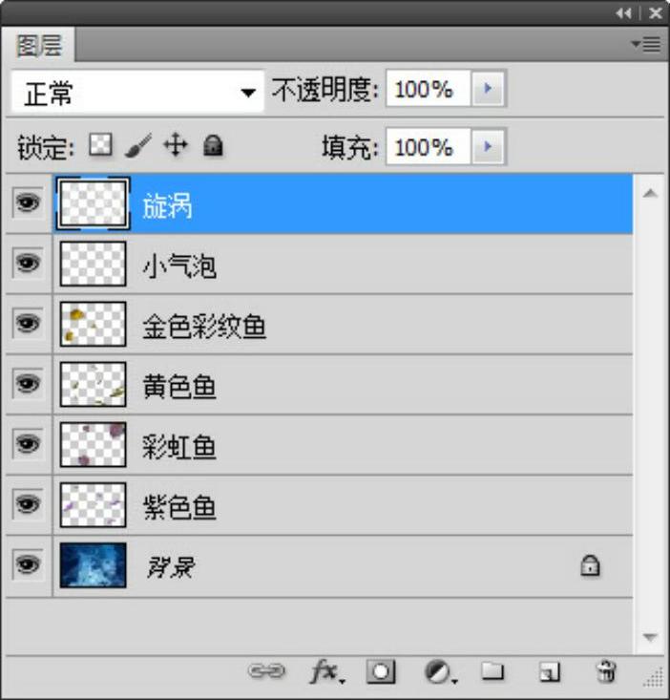Enable lock transparent pixels icon
This screenshot has width=670, height=700.
point(100,145)
